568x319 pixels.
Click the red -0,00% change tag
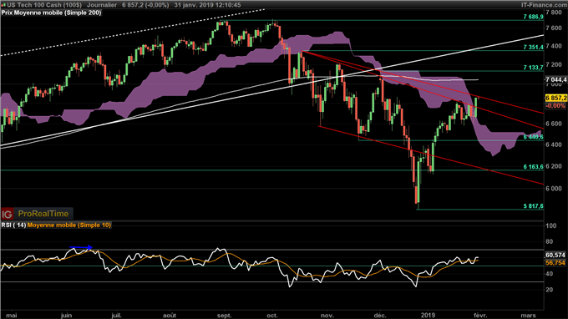pyautogui.click(x=555, y=106)
